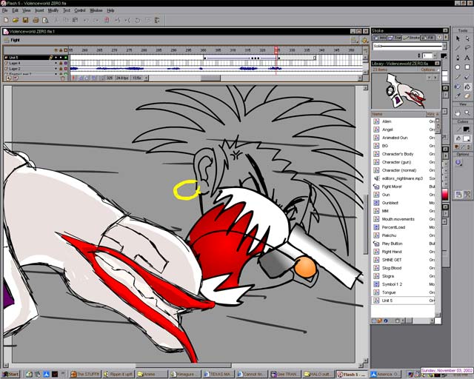Expand Stroke panel options arrow
This screenshot has width=474, height=379.
click(x=446, y=38)
